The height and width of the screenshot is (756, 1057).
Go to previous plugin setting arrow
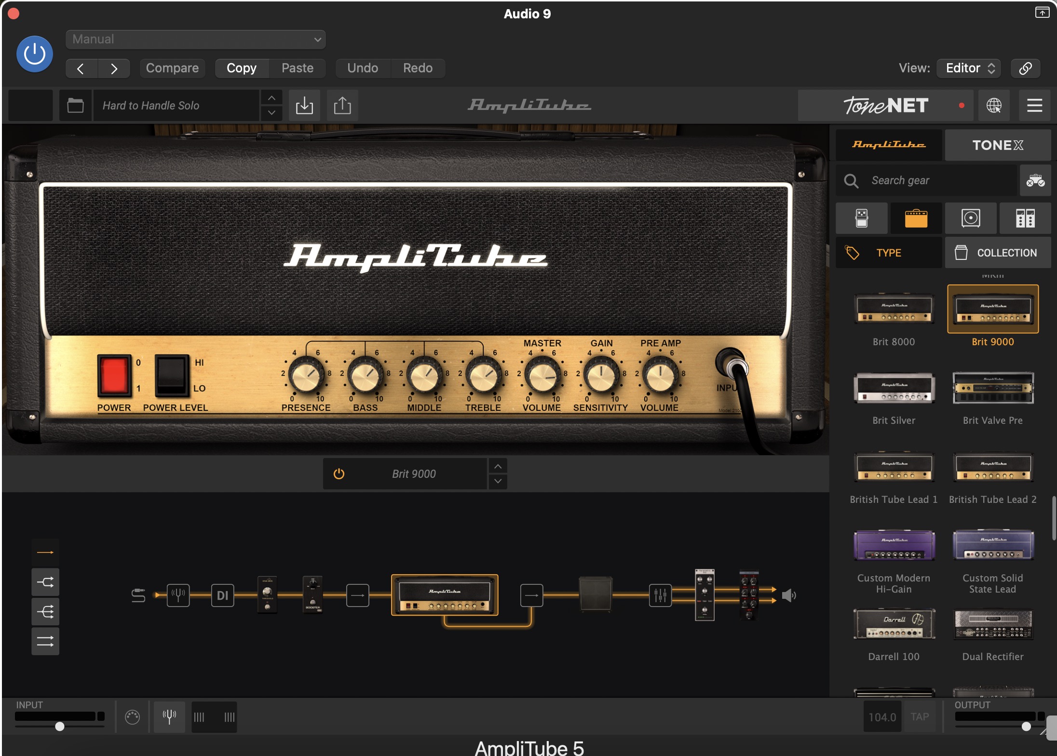click(81, 68)
